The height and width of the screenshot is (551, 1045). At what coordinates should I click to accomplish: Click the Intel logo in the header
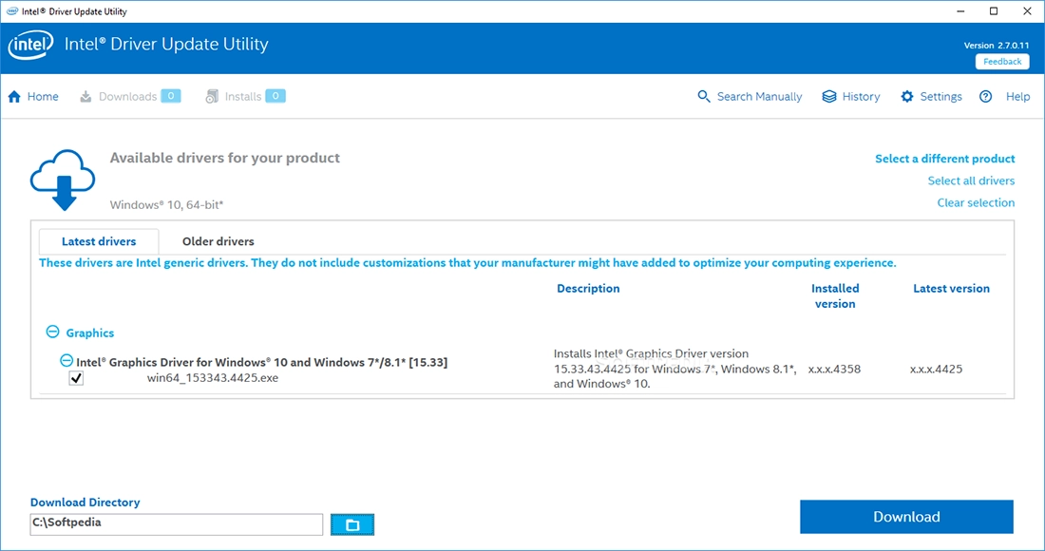pos(29,45)
